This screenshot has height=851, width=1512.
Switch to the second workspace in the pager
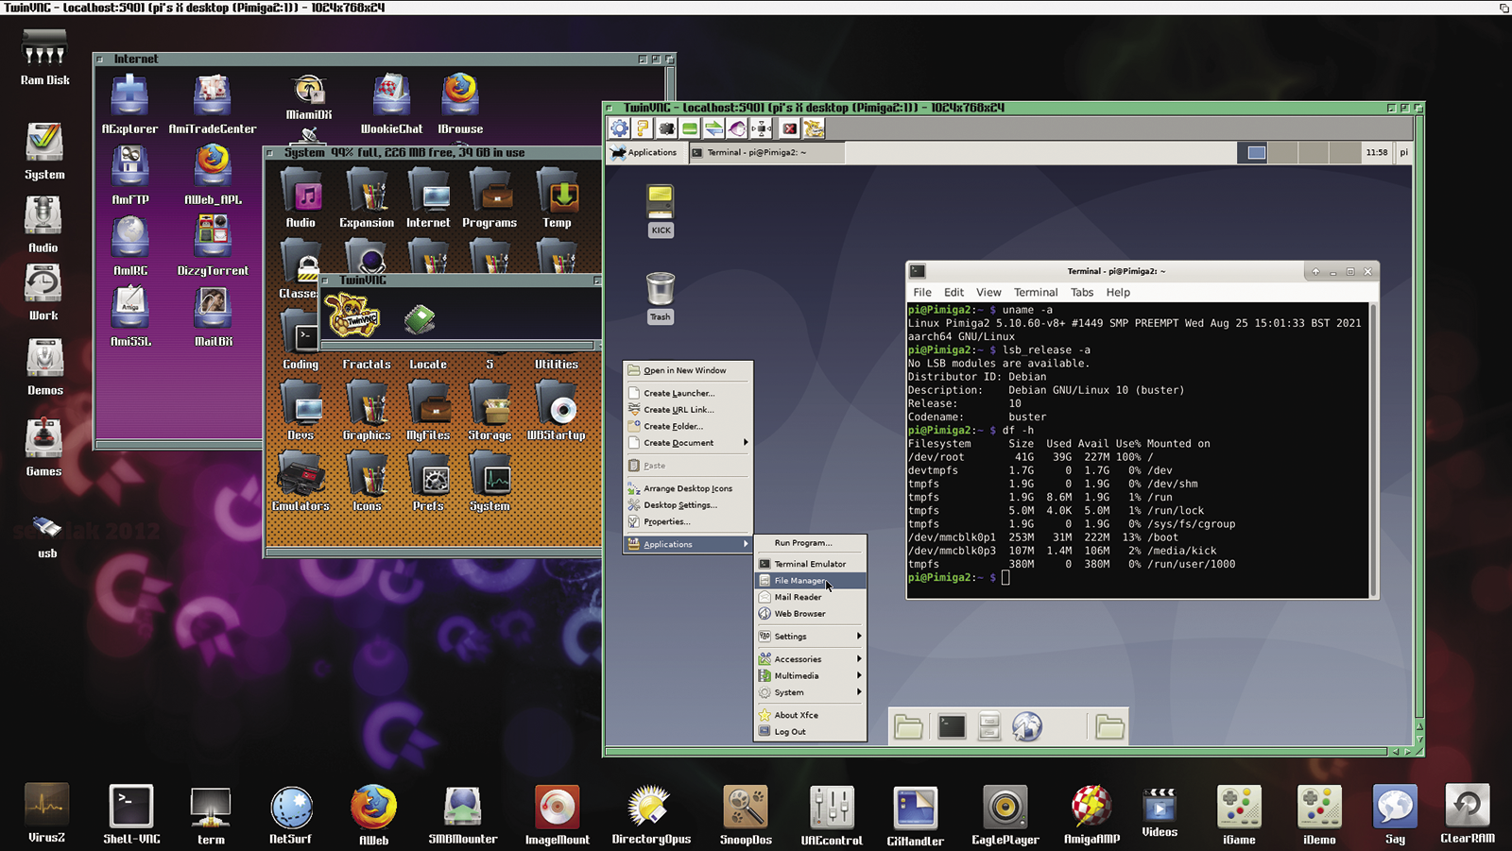click(1282, 152)
